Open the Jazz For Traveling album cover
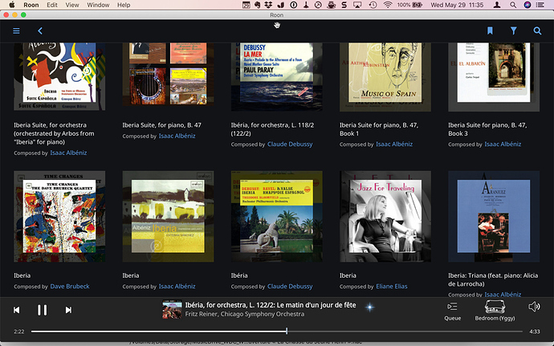 (x=385, y=216)
